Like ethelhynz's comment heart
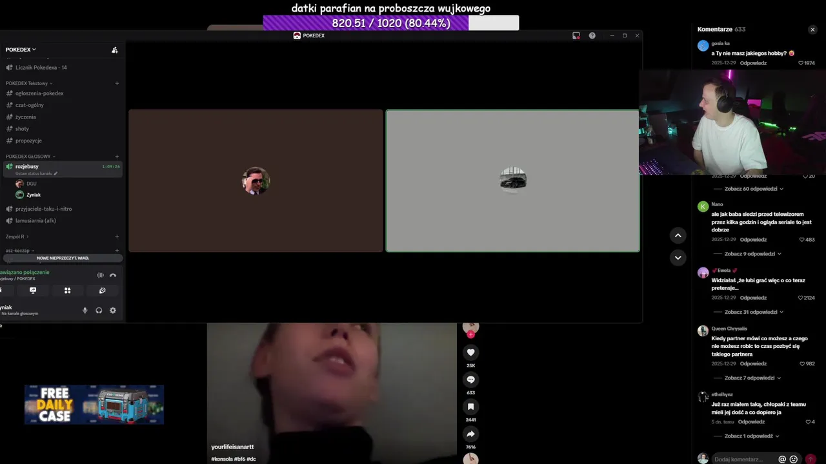 [x=808, y=422]
